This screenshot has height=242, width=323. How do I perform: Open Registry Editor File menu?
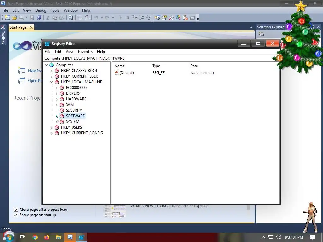pos(48,52)
